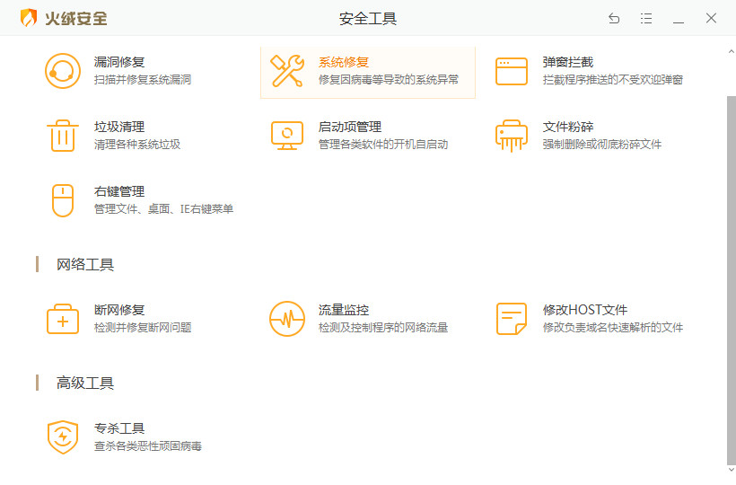Click description 强制删除或彻底粉碎文件
The image size is (736, 485).
click(601, 145)
